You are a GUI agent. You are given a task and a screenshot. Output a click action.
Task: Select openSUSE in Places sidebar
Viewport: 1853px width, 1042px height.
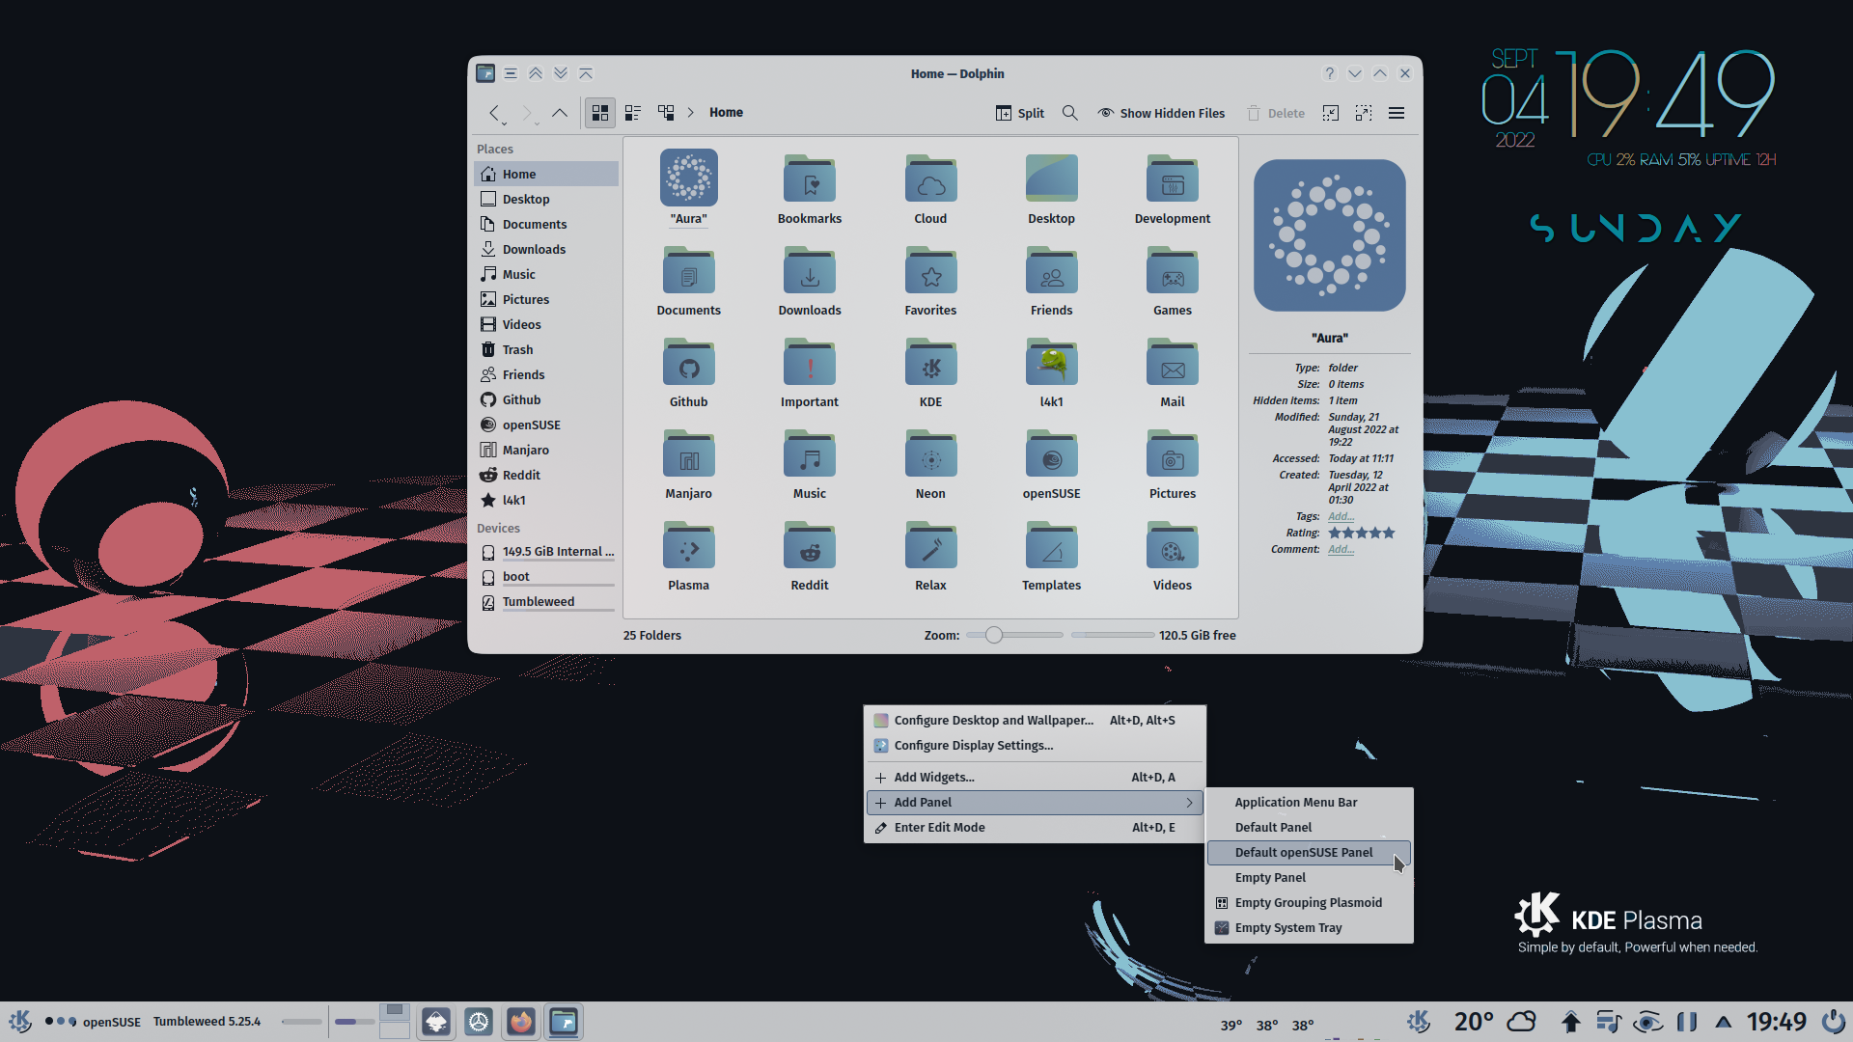546,425
